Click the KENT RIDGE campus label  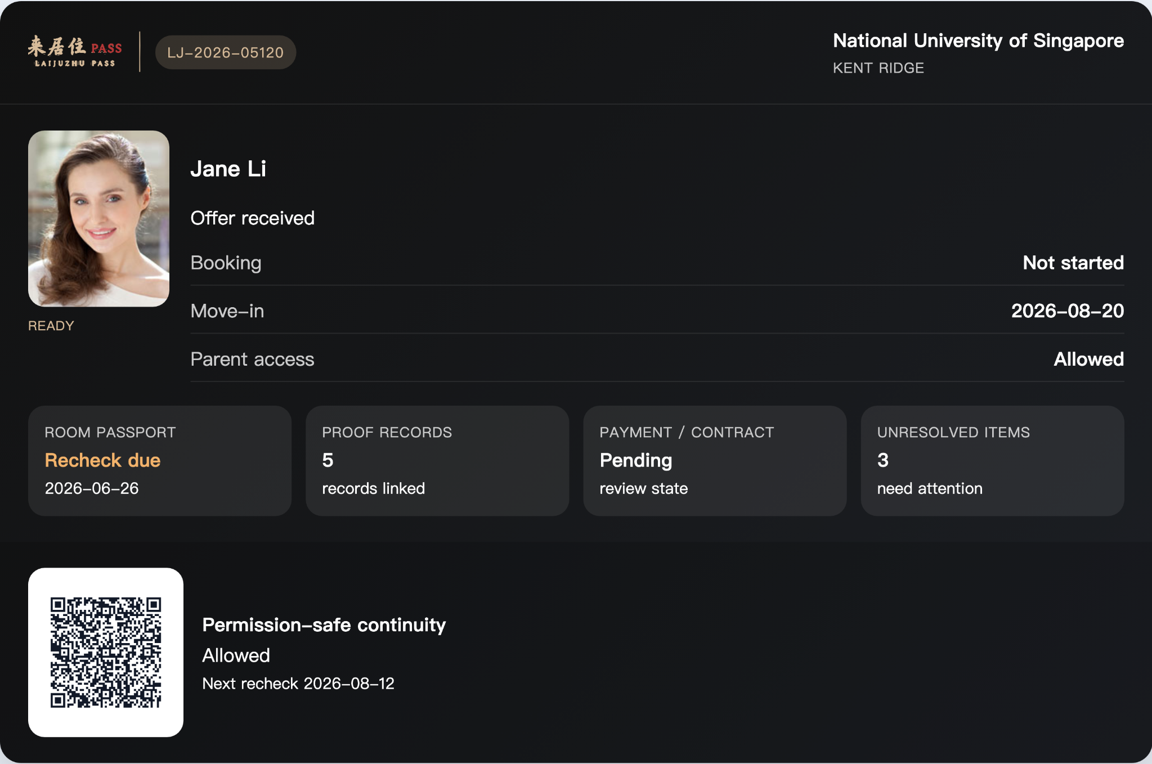(x=878, y=68)
